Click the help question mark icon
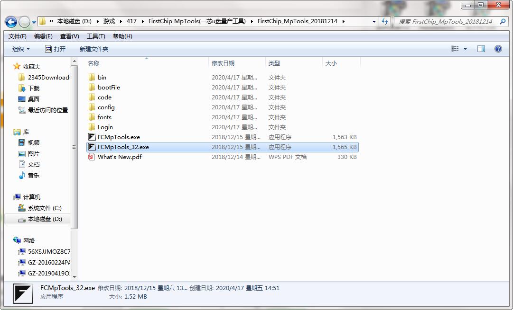Screen dimensions: 513x310 pos(498,49)
